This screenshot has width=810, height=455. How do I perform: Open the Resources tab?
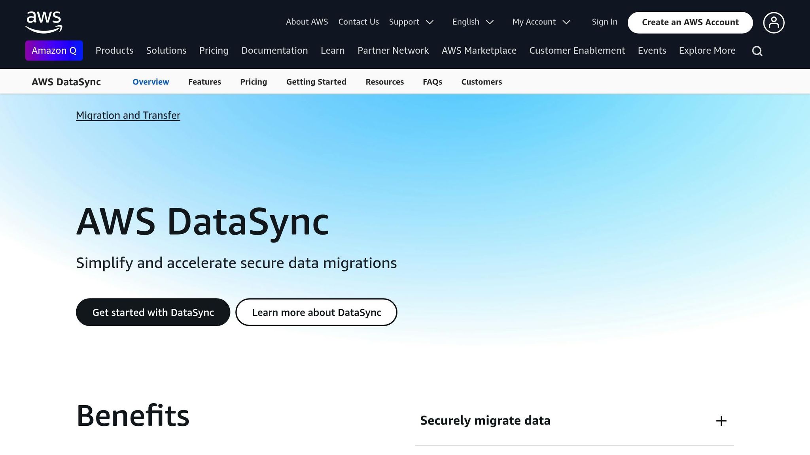pos(384,82)
